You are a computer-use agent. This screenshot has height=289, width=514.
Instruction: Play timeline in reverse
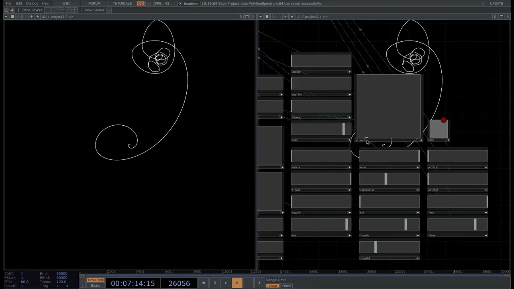(x=226, y=283)
